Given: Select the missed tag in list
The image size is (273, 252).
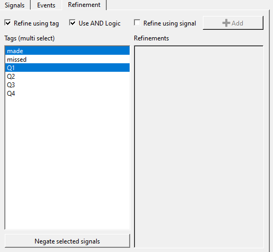Looking at the screenshot, I should [x=67, y=59].
